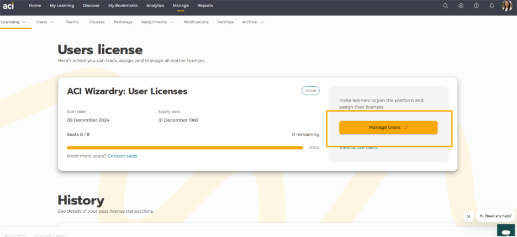This screenshot has height=237, width=517.
Task: Expand the Archive dropdown
Action: click(253, 22)
